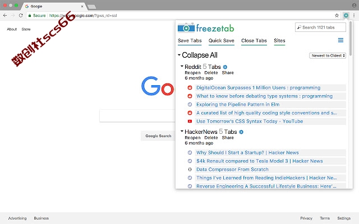The width and height of the screenshot is (359, 224).
Task: Open $4k Renault compared to Tesla link
Action: (x=259, y=161)
